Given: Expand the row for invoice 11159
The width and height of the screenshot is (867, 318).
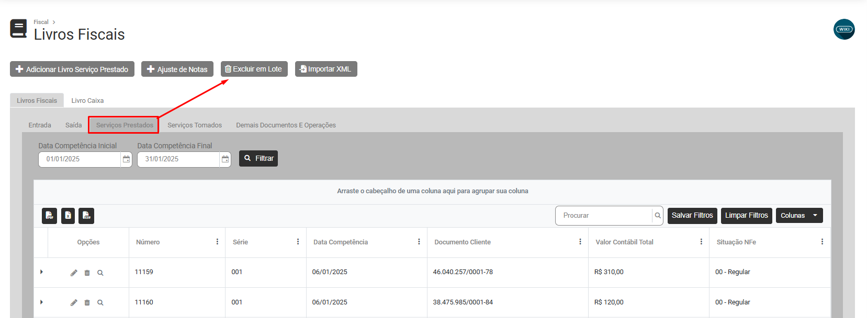Looking at the screenshot, I should click(x=41, y=272).
